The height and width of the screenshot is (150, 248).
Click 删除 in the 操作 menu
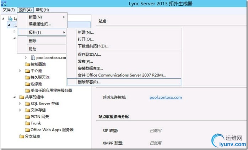click(x=42, y=41)
